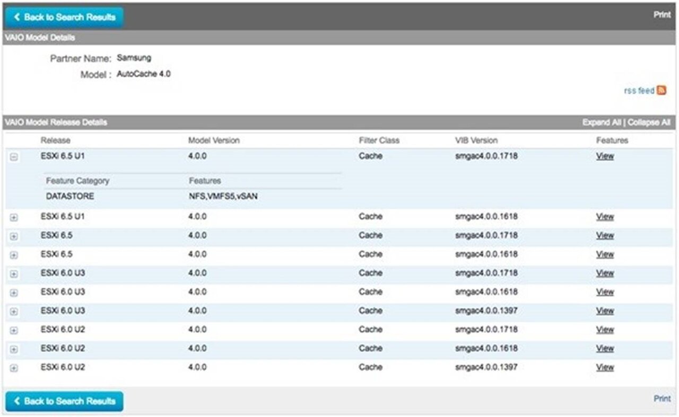679x417 pixels.
Task: Click the Features column header above View links
Action: click(x=612, y=140)
